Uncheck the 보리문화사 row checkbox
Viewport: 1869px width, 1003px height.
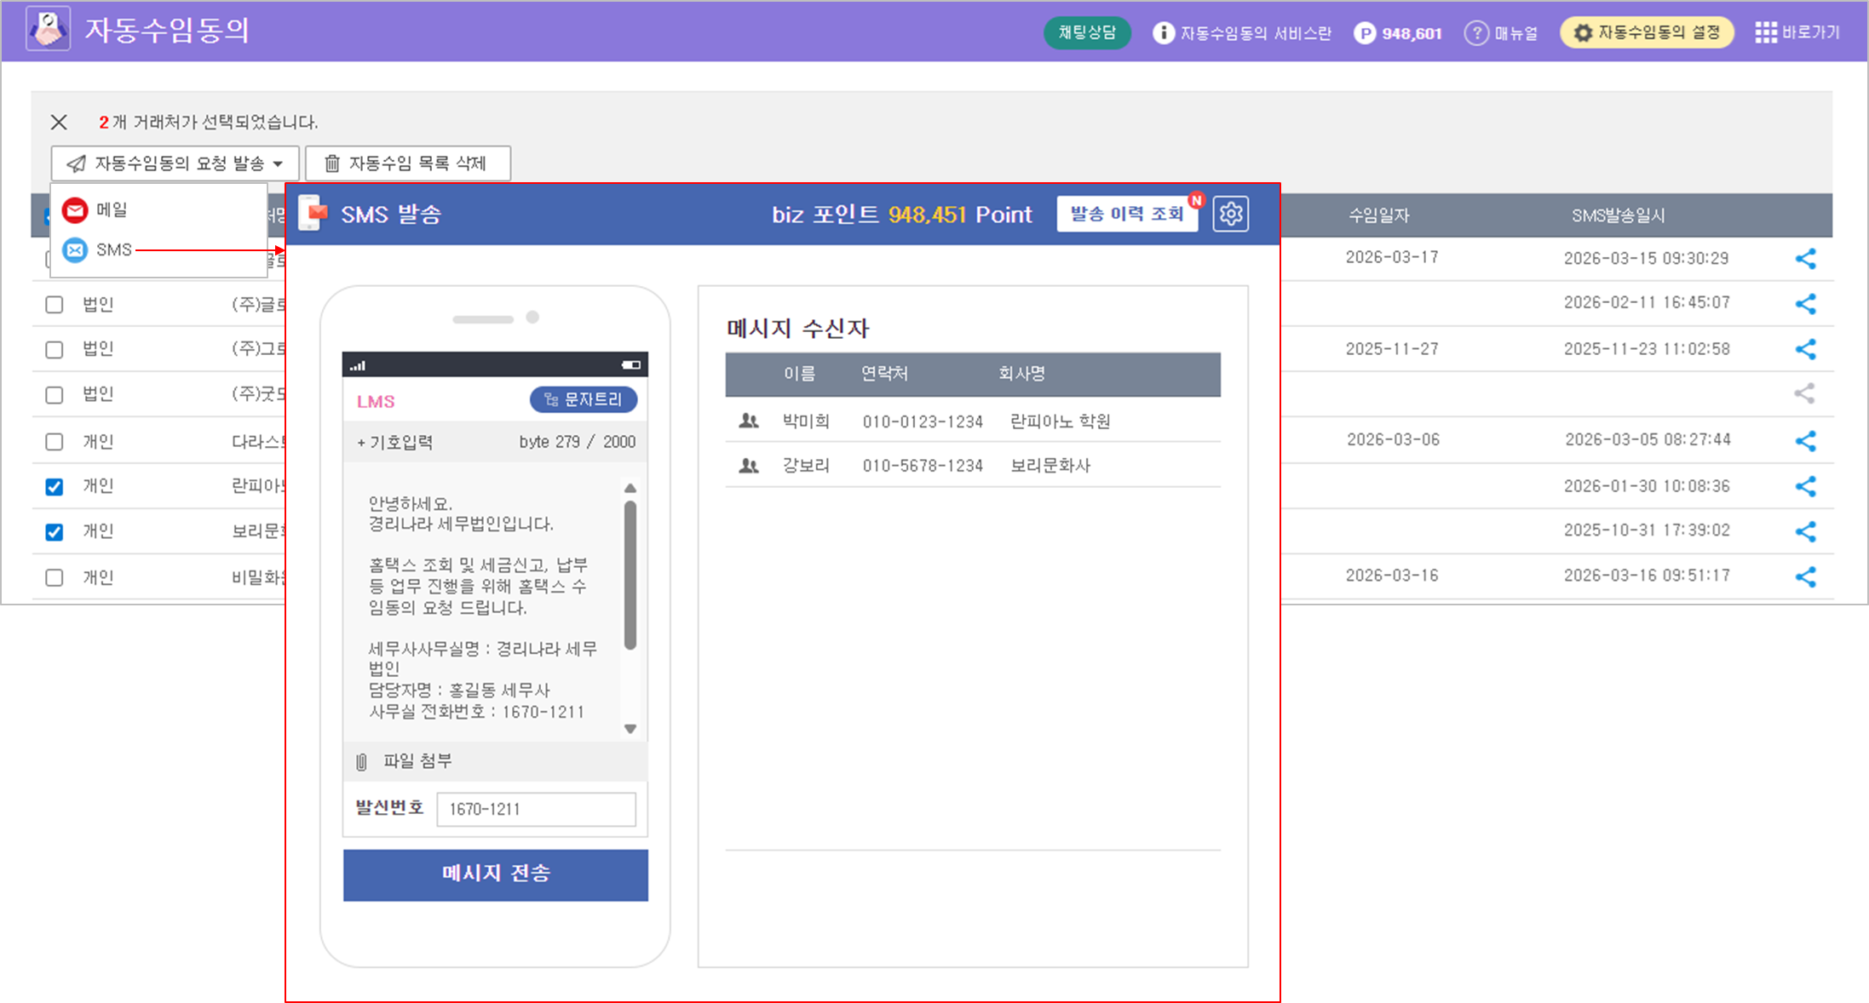[x=55, y=532]
